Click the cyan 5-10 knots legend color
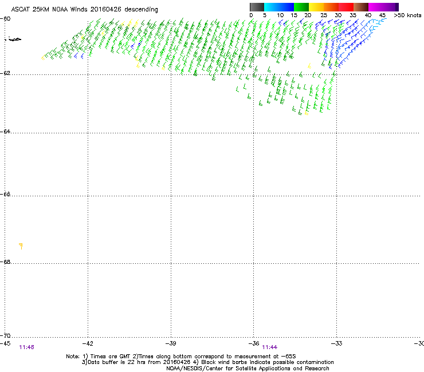424x372 pixels. 272,7
